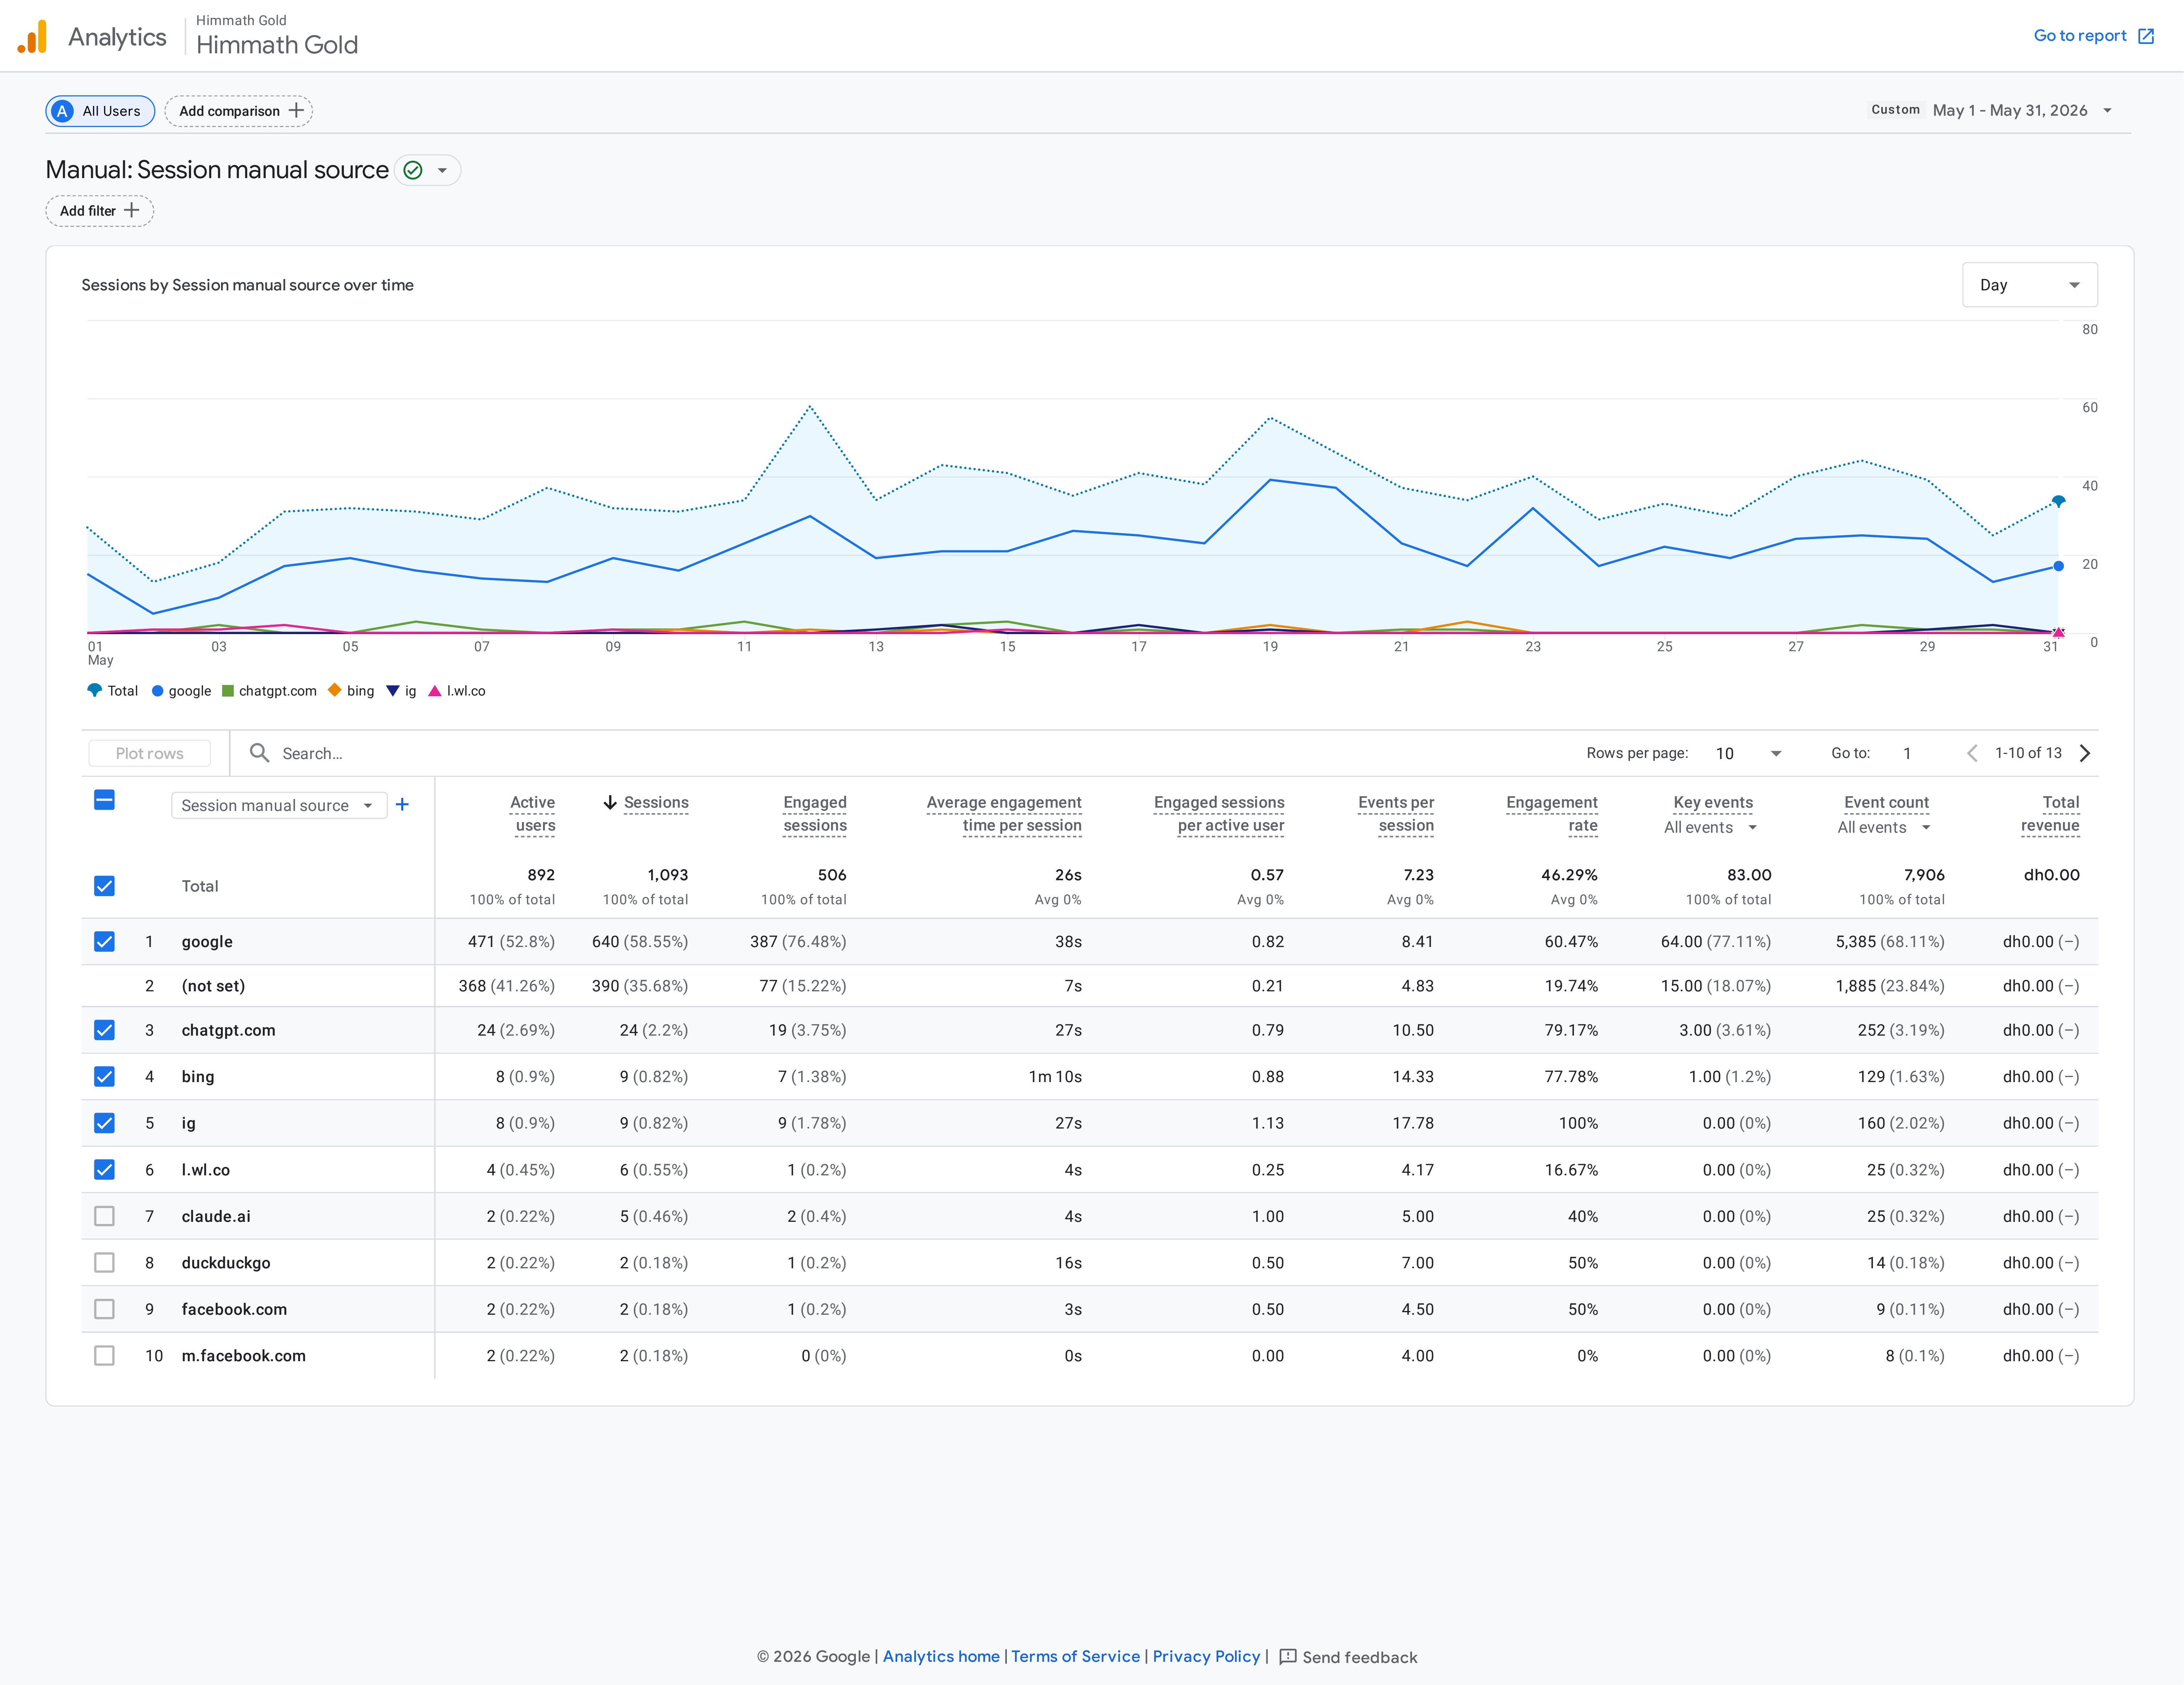Sort by Engagement rate column
Image resolution: width=2184 pixels, height=1685 pixels.
click(x=1552, y=814)
